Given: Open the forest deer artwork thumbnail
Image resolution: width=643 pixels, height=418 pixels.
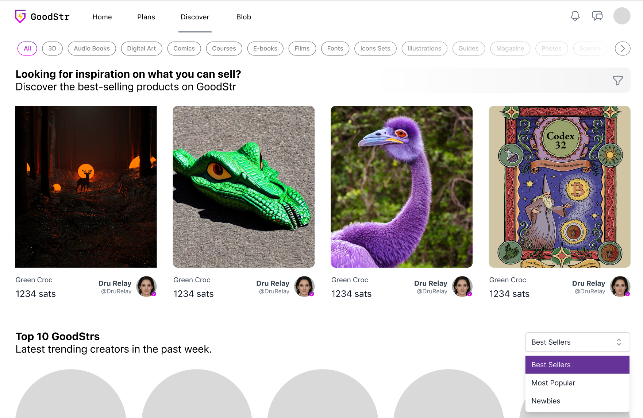Looking at the screenshot, I should point(86,187).
